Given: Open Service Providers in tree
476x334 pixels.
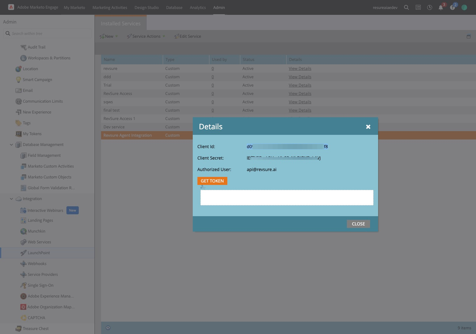Looking at the screenshot, I should [43, 274].
